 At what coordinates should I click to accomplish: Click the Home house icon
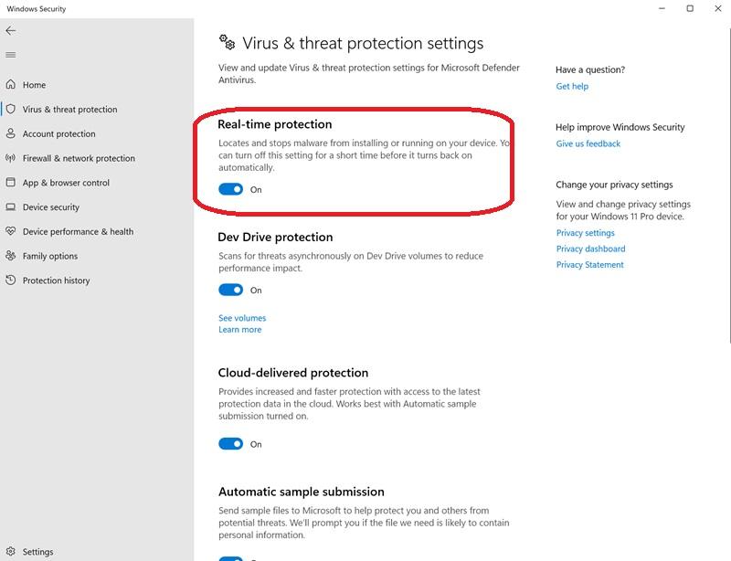click(11, 85)
